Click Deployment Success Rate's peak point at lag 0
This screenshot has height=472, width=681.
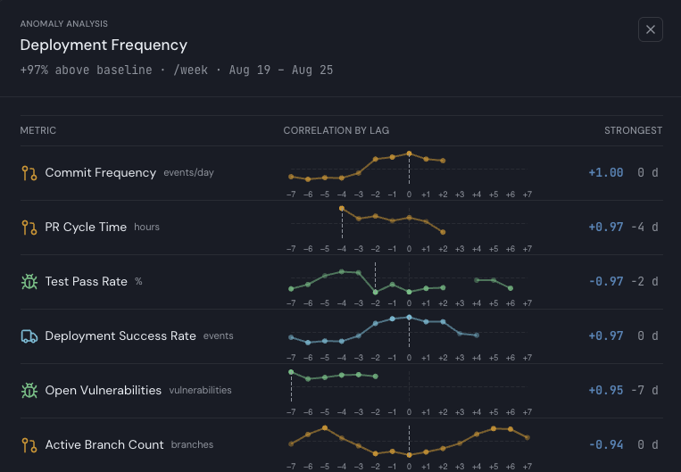[x=409, y=318]
